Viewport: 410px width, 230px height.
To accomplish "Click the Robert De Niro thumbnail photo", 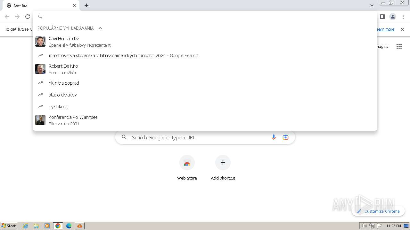I will pos(40,69).
